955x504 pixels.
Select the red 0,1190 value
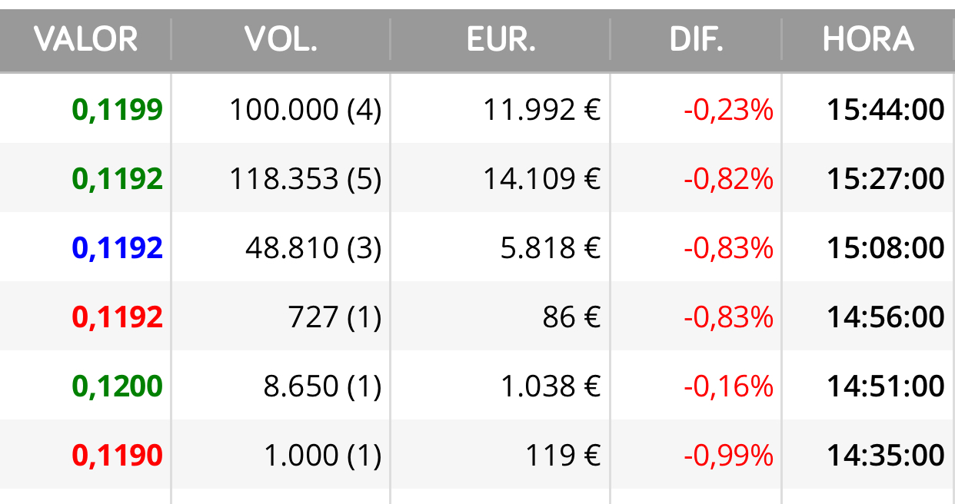[x=118, y=456]
